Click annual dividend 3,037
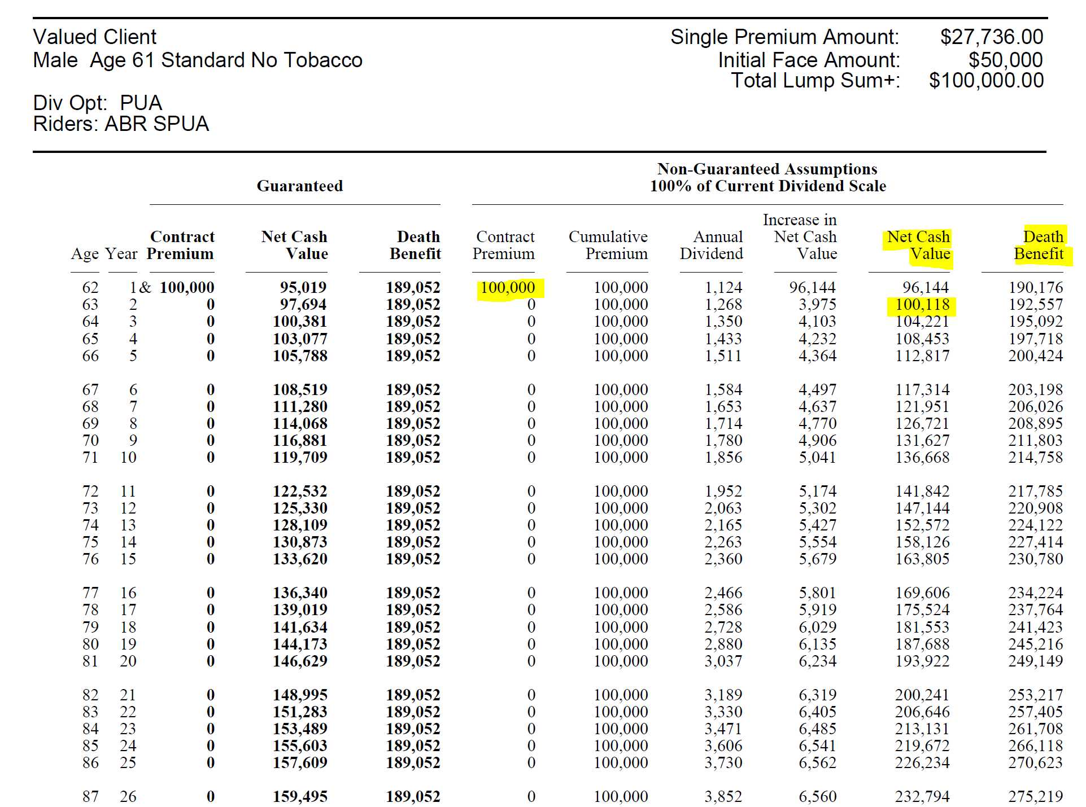 [723, 661]
